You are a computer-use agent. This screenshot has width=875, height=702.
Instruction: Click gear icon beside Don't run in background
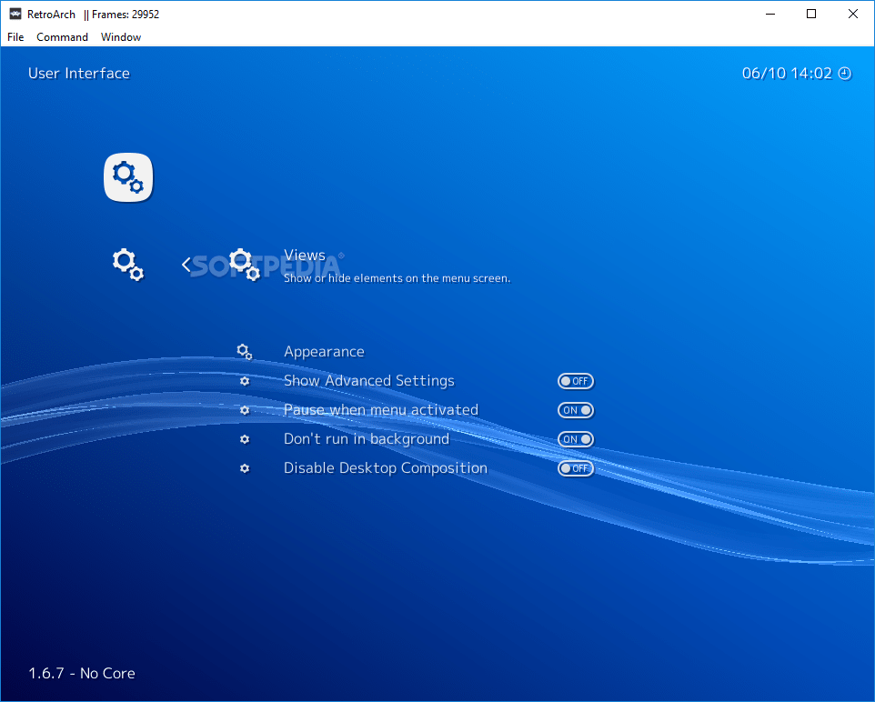pos(245,439)
